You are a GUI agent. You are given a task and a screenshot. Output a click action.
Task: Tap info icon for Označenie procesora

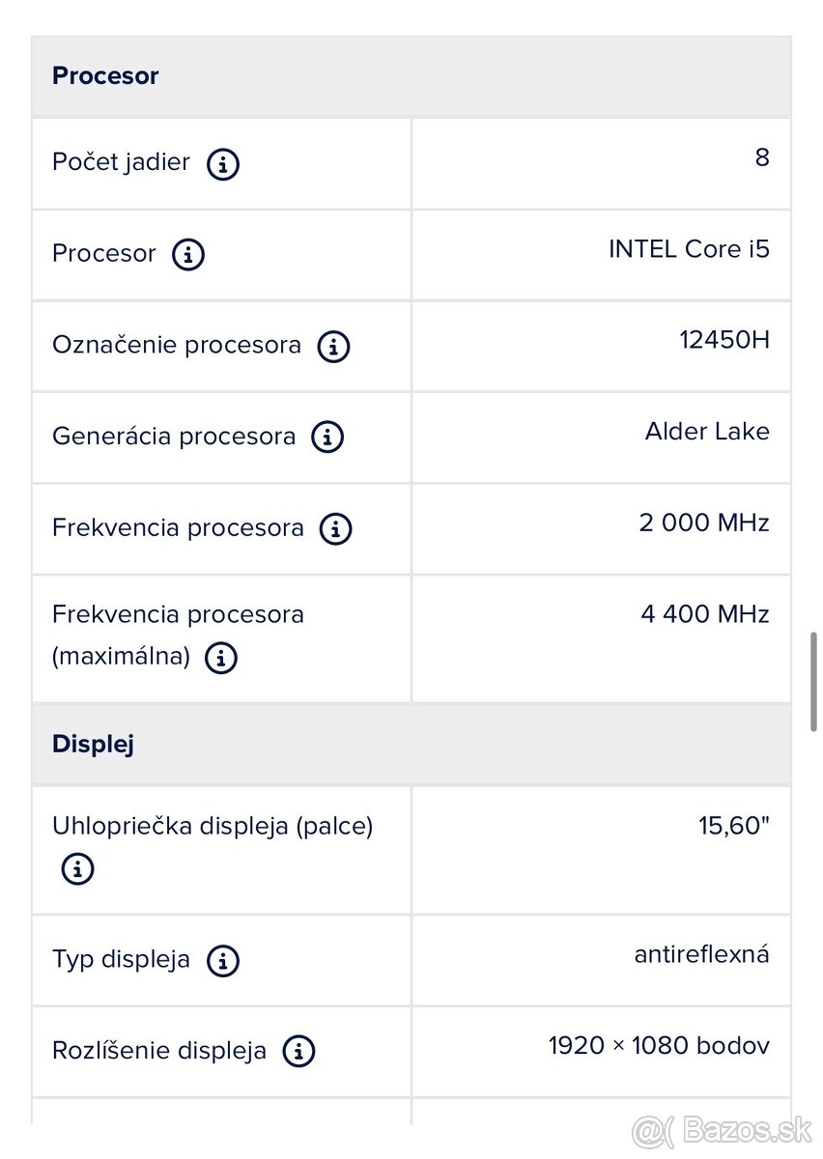pyautogui.click(x=333, y=346)
